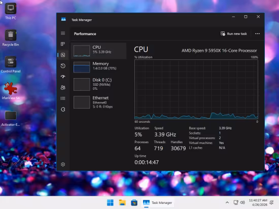Viewport: 279px width, 209px height.
Task: Click the Handles count 30679
Action: tap(178, 148)
